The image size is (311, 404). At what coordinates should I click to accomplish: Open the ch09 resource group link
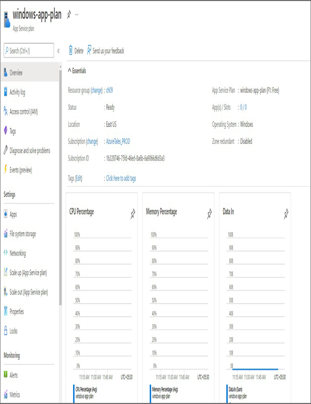pos(109,90)
